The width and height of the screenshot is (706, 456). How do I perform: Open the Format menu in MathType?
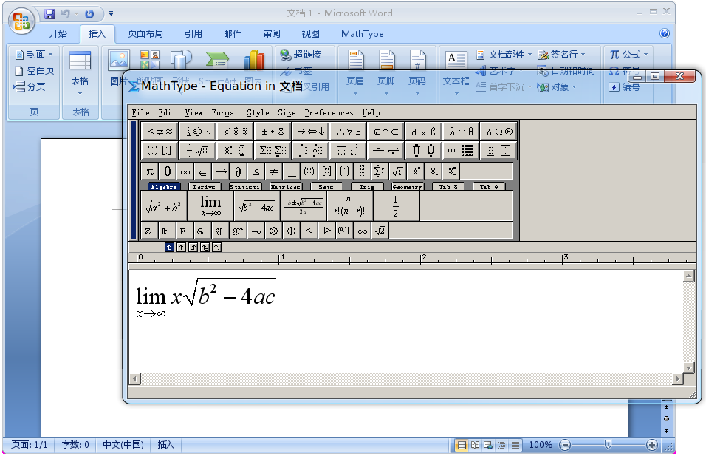pos(225,112)
